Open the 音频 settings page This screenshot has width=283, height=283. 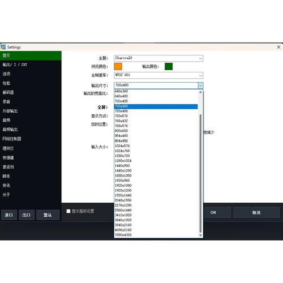point(31,120)
